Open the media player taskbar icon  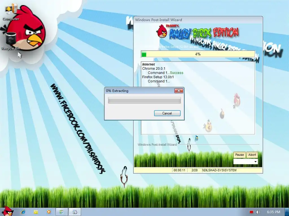(x=49, y=212)
